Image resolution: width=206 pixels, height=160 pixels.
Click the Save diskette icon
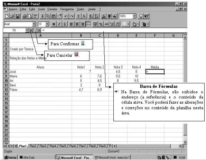(18, 16)
